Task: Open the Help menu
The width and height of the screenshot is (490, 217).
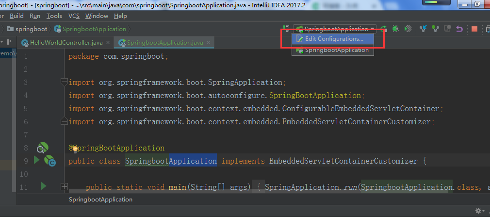Action: point(120,16)
